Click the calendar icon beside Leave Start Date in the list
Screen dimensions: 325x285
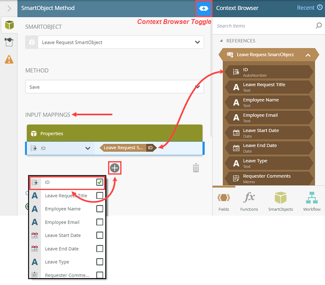(x=35, y=235)
